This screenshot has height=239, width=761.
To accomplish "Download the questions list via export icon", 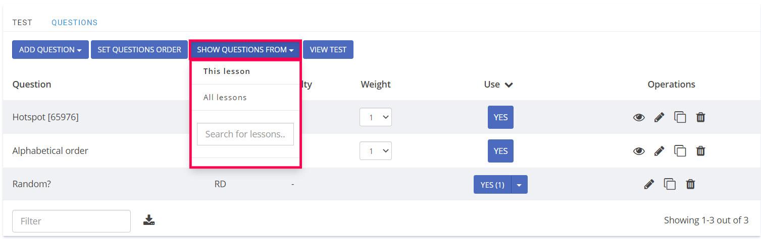I will pyautogui.click(x=149, y=219).
